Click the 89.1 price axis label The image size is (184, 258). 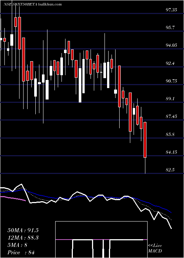(170, 99)
